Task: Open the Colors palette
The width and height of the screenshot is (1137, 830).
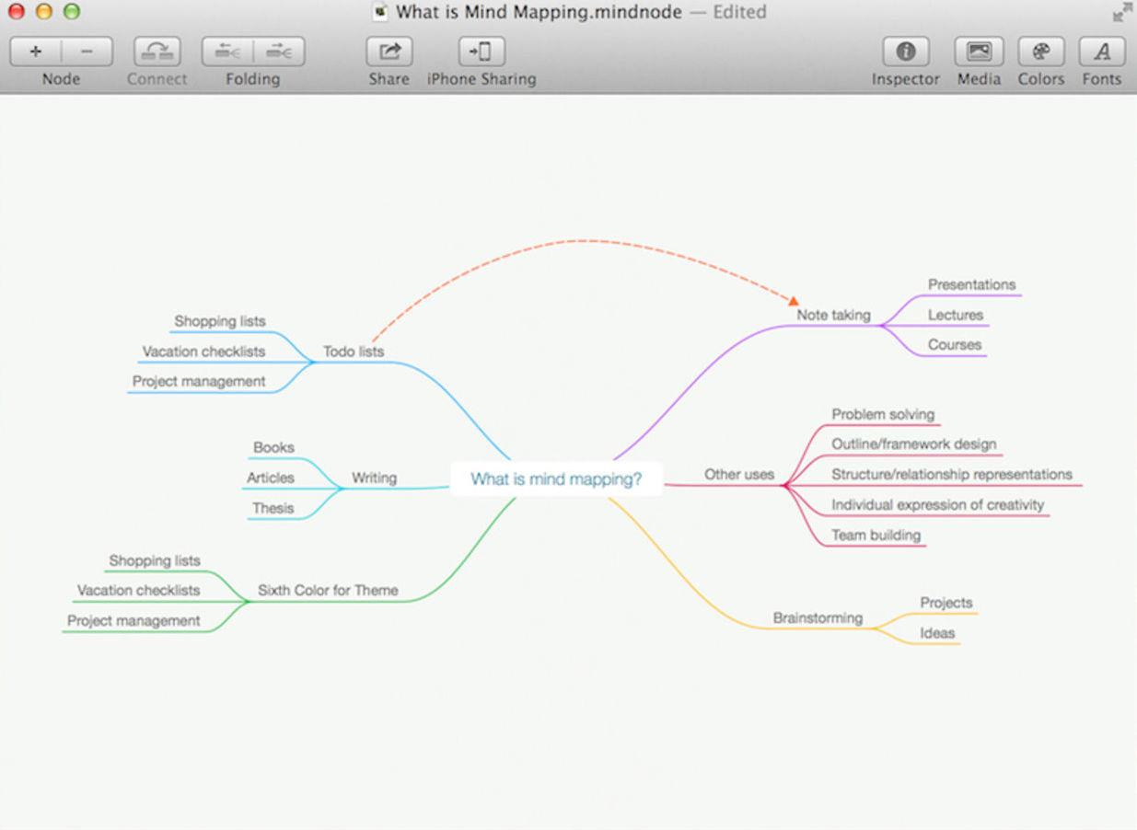Action: 1041,52
